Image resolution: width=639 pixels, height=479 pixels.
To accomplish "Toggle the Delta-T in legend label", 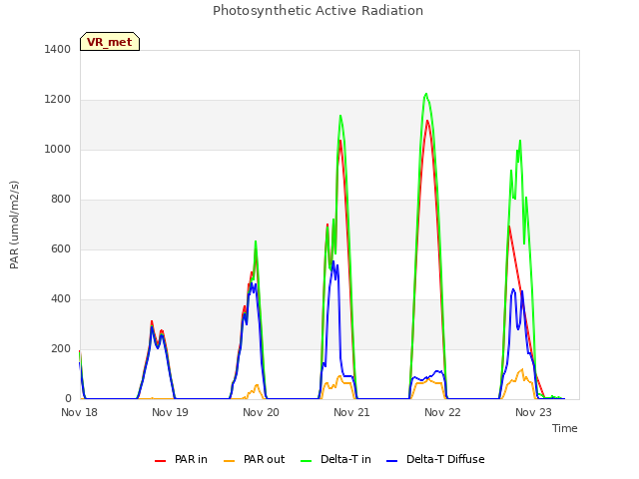I will (345, 459).
